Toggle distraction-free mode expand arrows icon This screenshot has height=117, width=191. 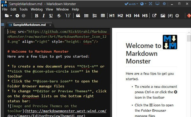click(x=150, y=4)
